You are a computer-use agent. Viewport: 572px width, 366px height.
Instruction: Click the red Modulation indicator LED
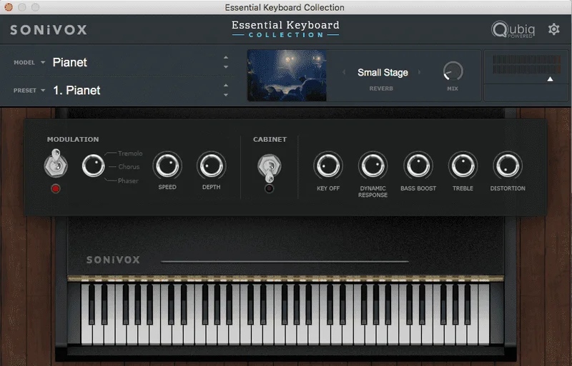[x=56, y=188]
